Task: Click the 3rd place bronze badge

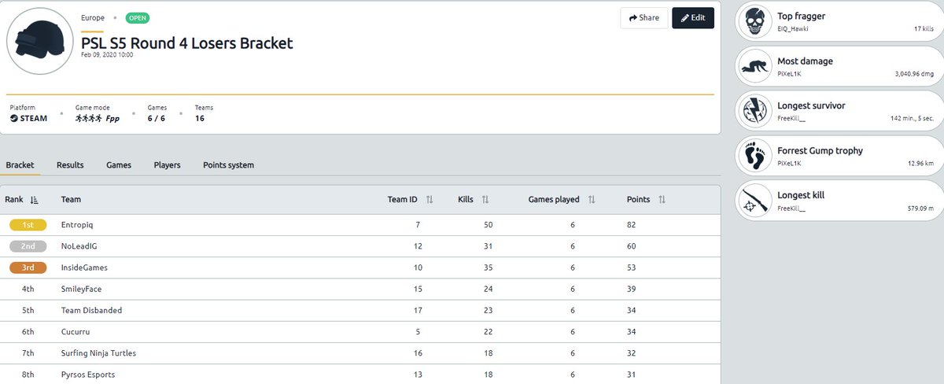Action: 28,268
